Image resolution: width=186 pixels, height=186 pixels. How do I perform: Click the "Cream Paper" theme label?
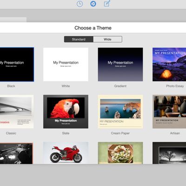(120, 133)
